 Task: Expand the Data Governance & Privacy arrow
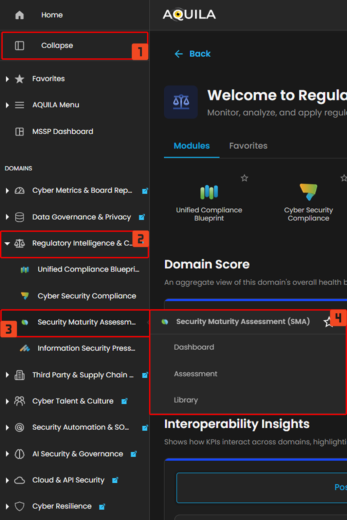click(x=7, y=217)
